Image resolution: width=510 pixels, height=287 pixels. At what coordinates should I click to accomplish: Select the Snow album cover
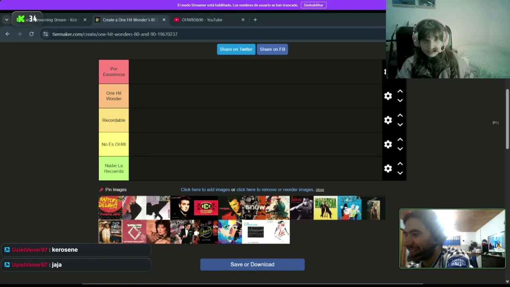(x=254, y=208)
